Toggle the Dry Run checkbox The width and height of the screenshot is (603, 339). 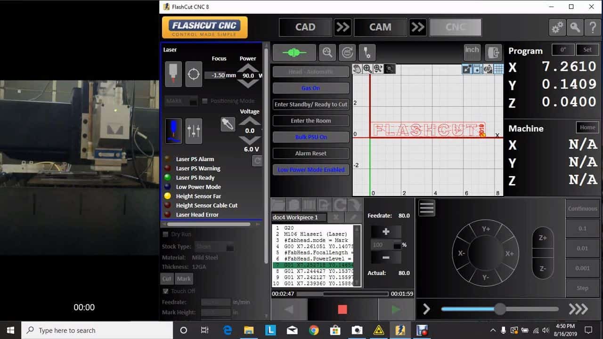tap(165, 234)
